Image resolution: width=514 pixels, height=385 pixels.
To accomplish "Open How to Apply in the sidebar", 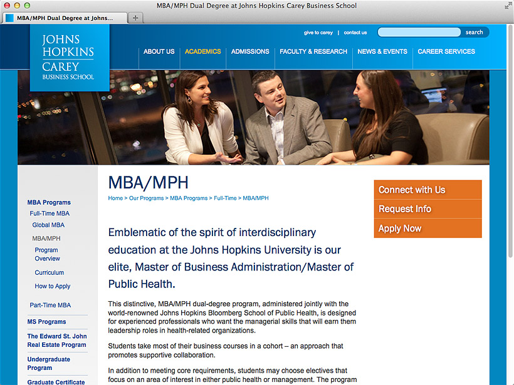I will point(53,286).
